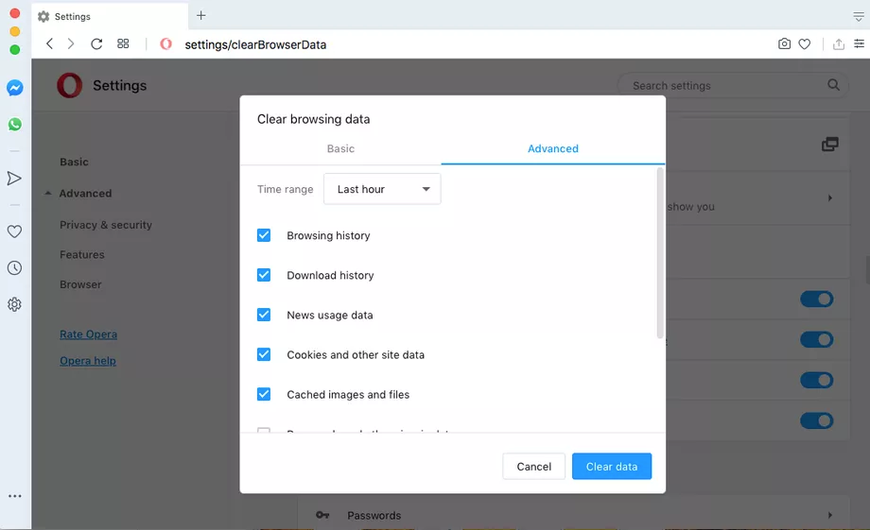The image size is (870, 530).
Task: Open the tab menu icon at the top right
Action: point(859,17)
